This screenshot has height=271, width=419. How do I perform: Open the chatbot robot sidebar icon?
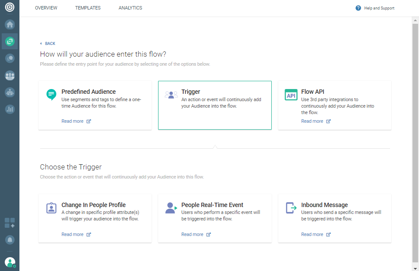tap(10, 92)
